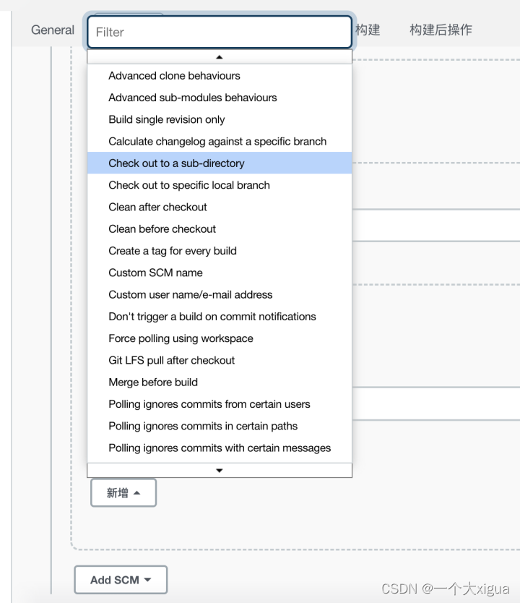Screen dimensions: 520x603
Task: Select 'Custom SCM name' option
Action: [x=156, y=273]
